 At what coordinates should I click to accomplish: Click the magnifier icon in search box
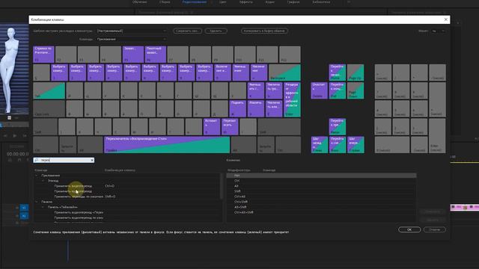pyautogui.click(x=37, y=160)
